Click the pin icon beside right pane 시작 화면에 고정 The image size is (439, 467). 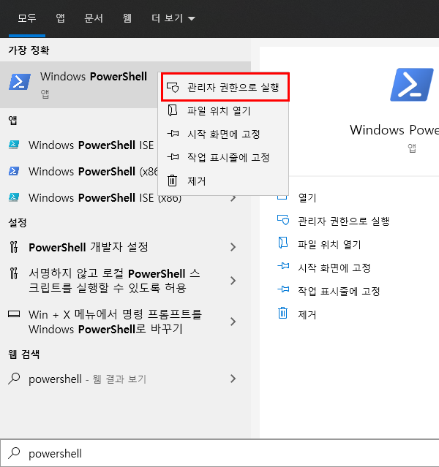click(283, 266)
